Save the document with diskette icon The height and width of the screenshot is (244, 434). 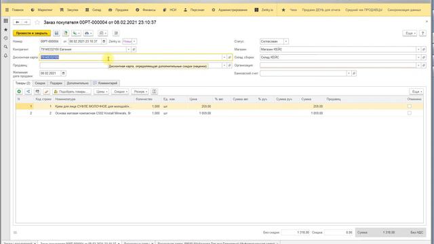coord(56,33)
